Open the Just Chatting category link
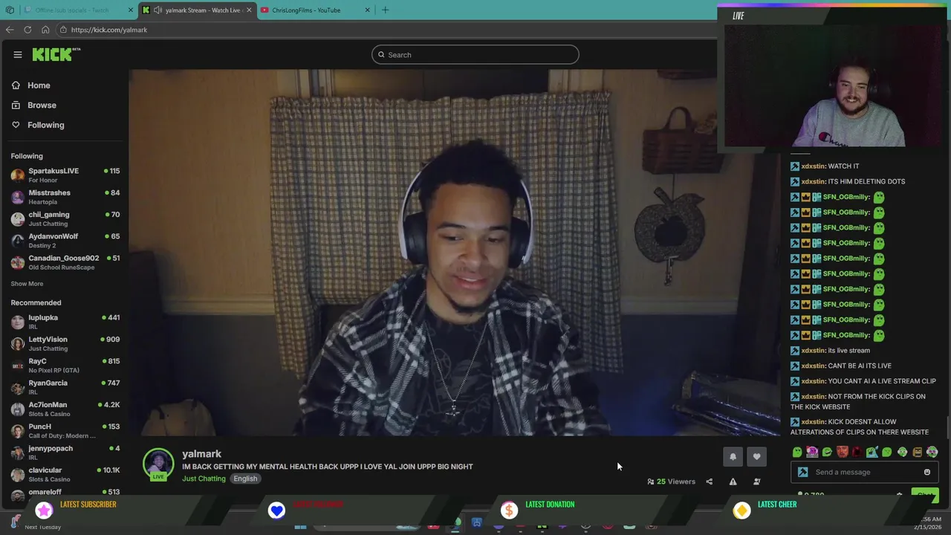The width and height of the screenshot is (951, 535). coord(204,479)
